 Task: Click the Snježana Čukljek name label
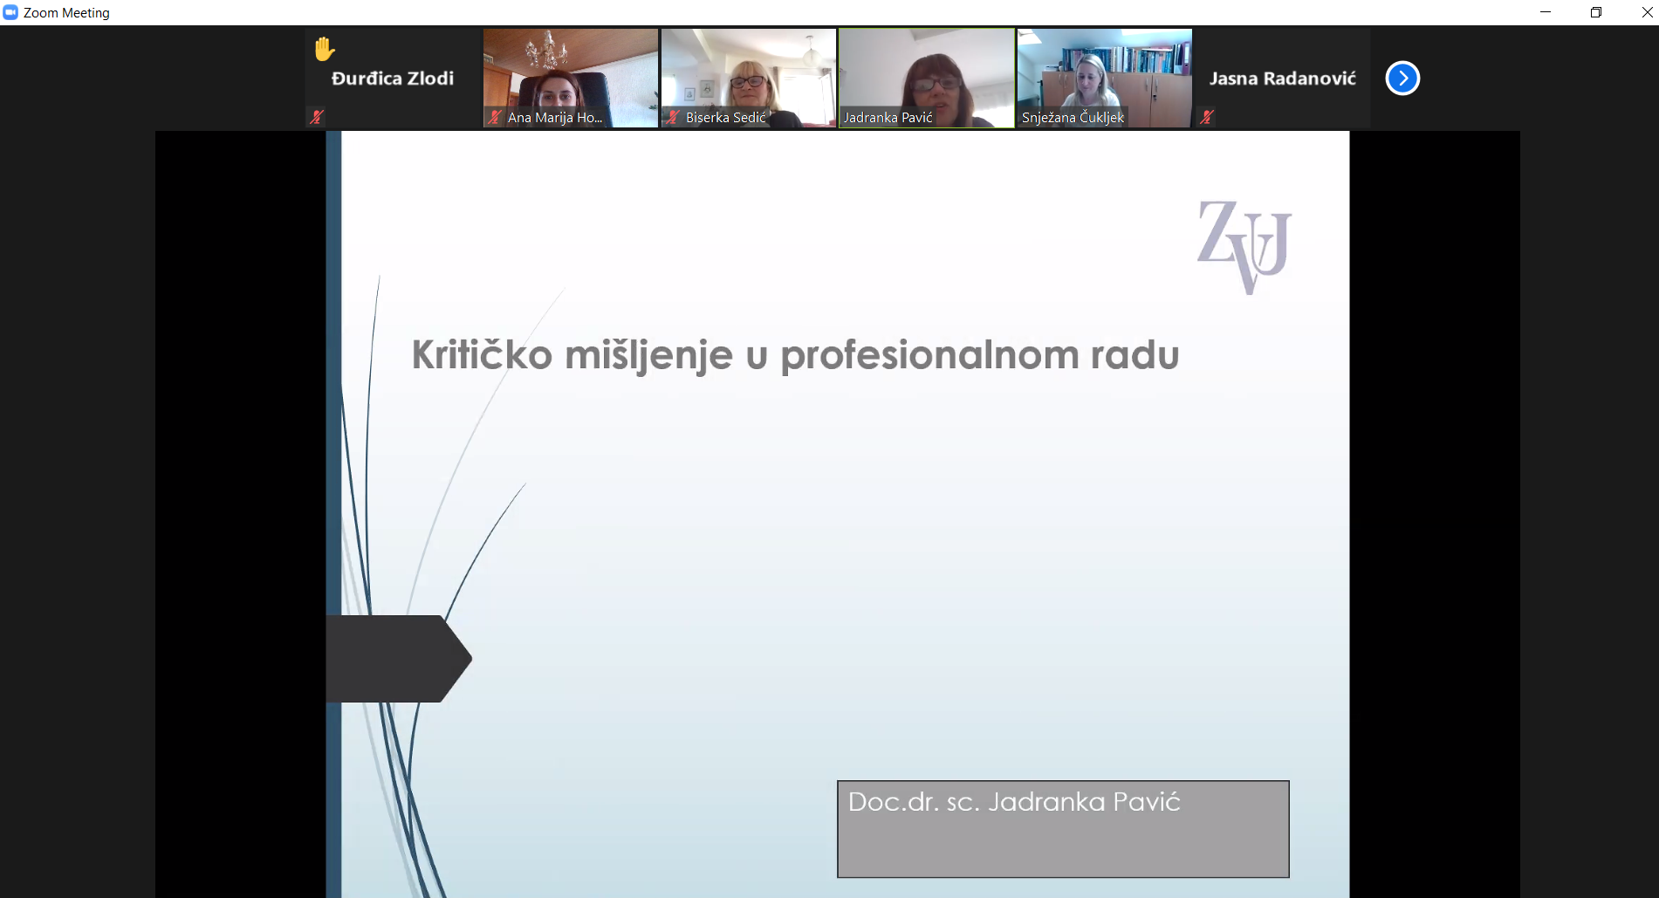click(x=1073, y=117)
